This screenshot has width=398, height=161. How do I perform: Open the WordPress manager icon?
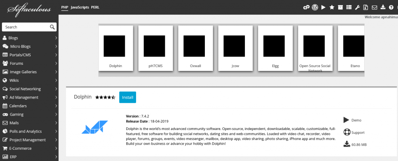315,7
